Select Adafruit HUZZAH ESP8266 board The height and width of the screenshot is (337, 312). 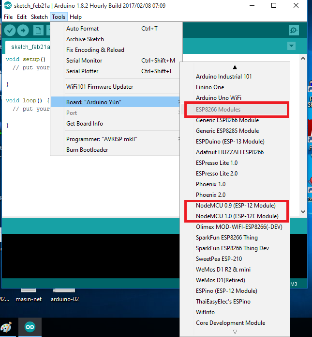(235, 152)
